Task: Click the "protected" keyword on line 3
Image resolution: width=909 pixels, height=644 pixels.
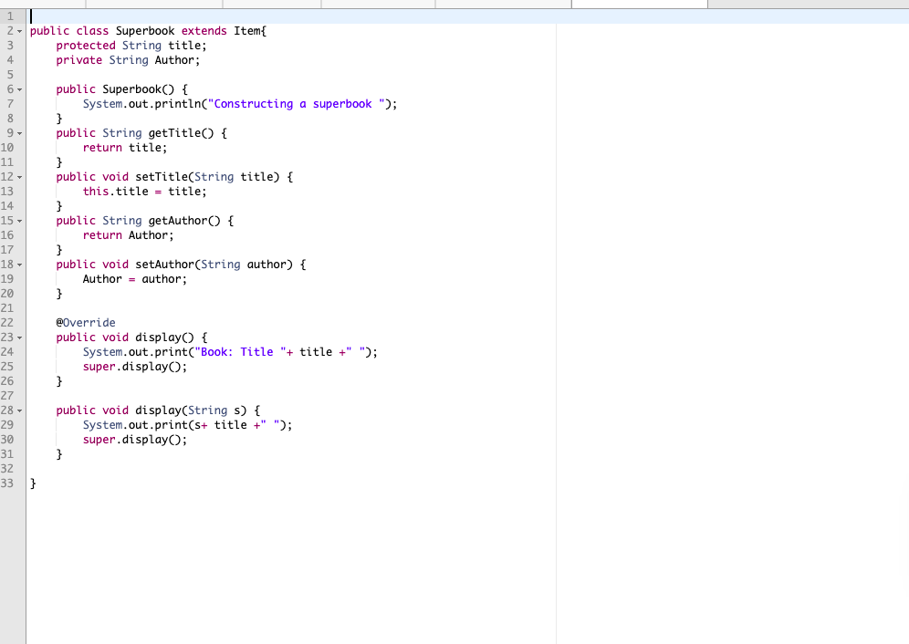Action: [x=86, y=46]
